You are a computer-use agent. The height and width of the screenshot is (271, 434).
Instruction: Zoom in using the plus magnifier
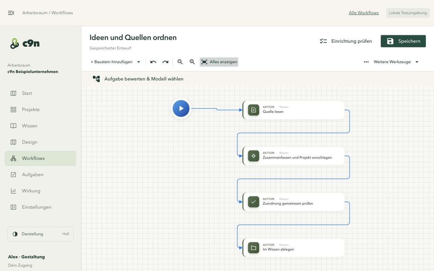pos(192,62)
